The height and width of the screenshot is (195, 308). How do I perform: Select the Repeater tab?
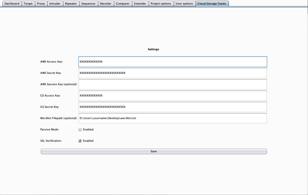click(x=71, y=4)
